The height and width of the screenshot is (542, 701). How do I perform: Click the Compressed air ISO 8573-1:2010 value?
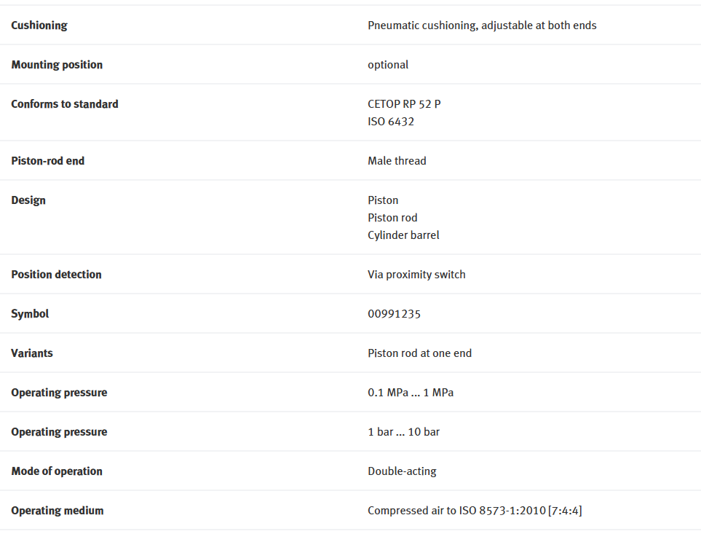coord(475,511)
